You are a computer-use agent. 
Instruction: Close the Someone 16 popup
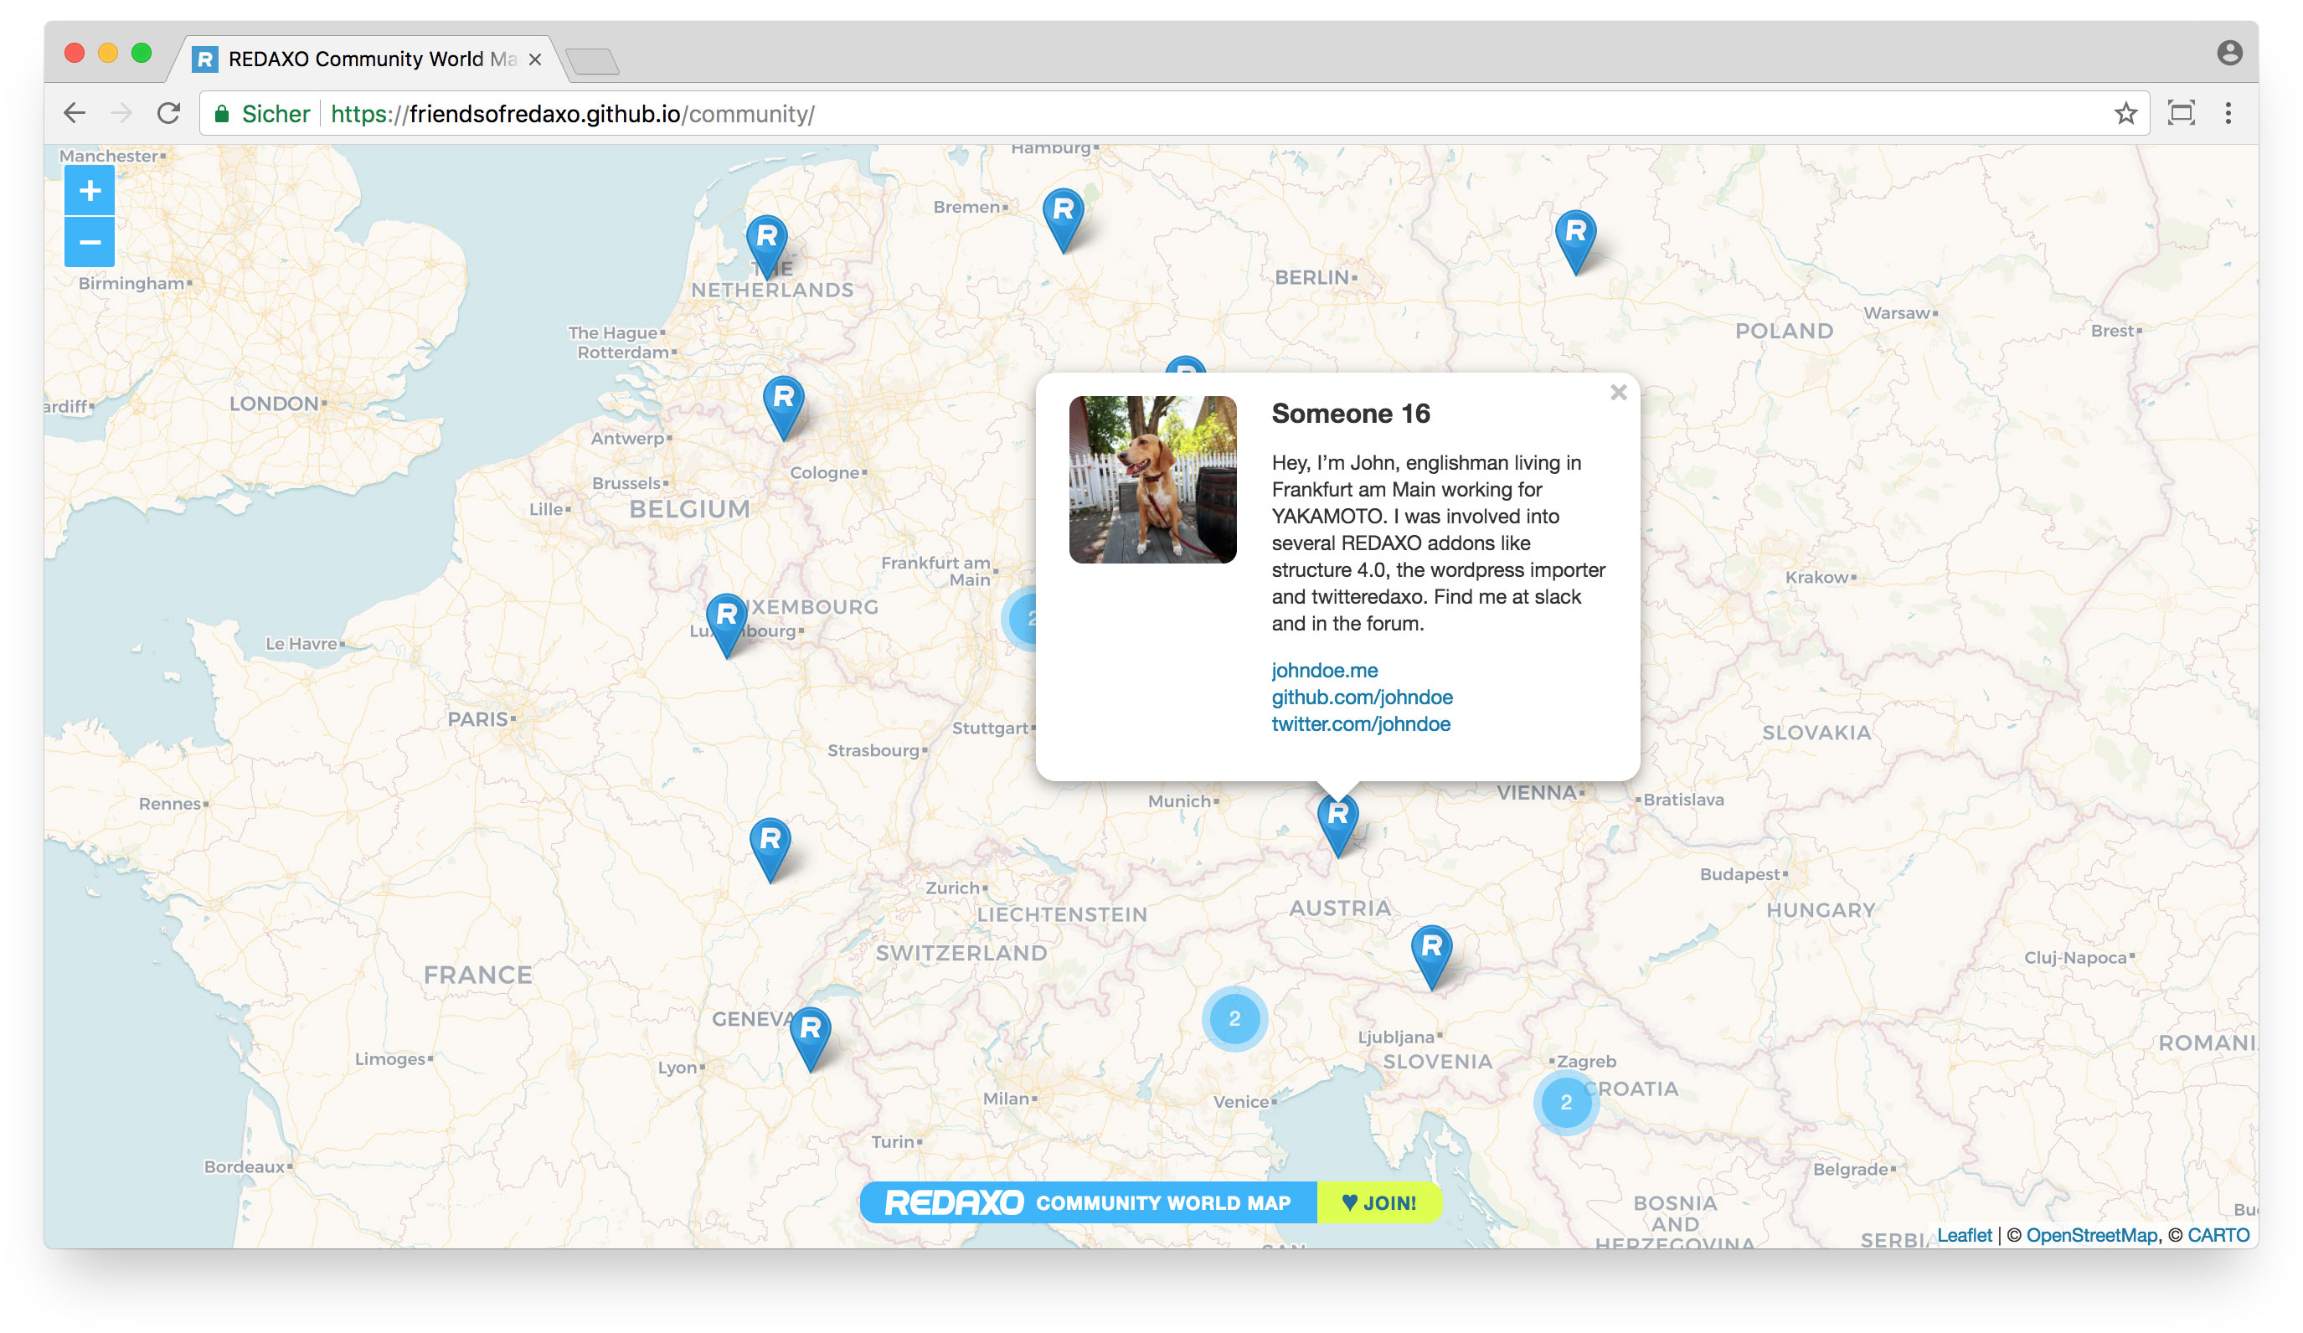1619,393
